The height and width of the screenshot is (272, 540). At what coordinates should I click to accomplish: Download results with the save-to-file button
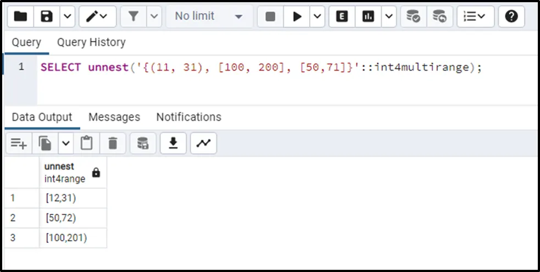pyautogui.click(x=173, y=144)
